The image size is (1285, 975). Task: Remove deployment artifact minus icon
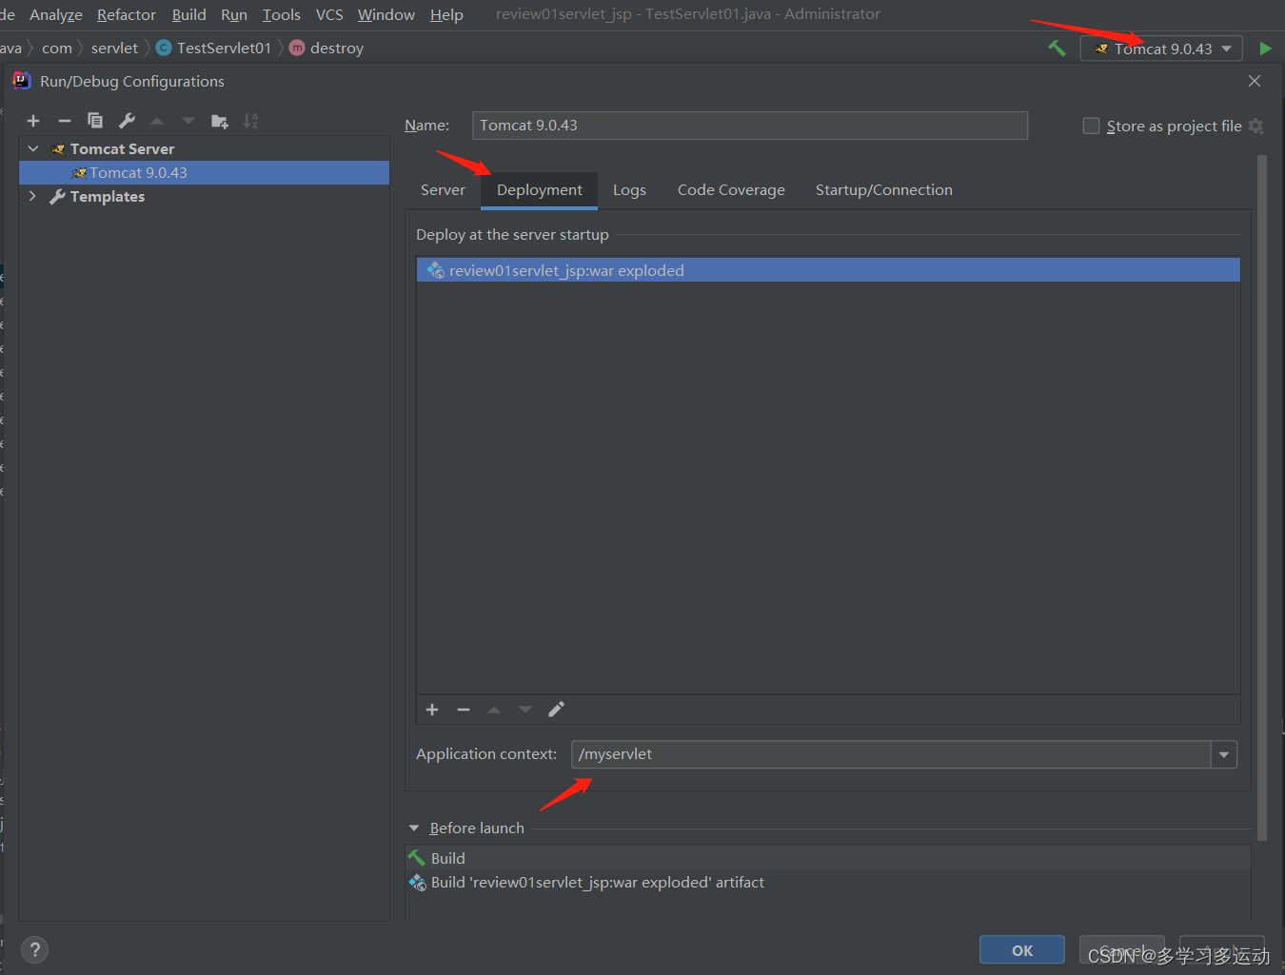(x=464, y=710)
